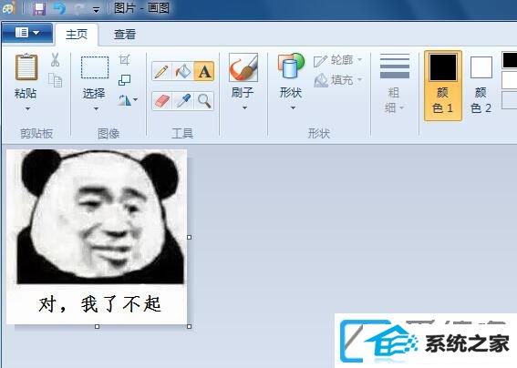517x368 pixels.
Task: Click the Copy pages icon
Action: 55,80
